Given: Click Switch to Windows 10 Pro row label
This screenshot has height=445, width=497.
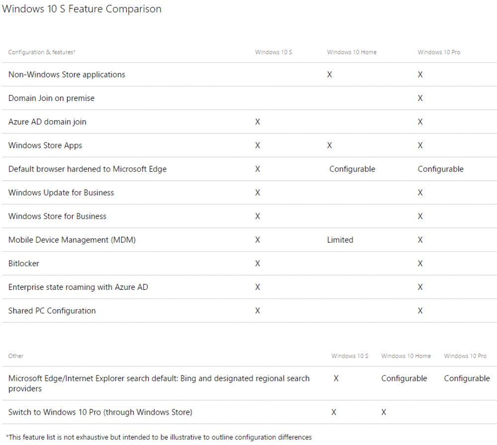Looking at the screenshot, I should [100, 412].
